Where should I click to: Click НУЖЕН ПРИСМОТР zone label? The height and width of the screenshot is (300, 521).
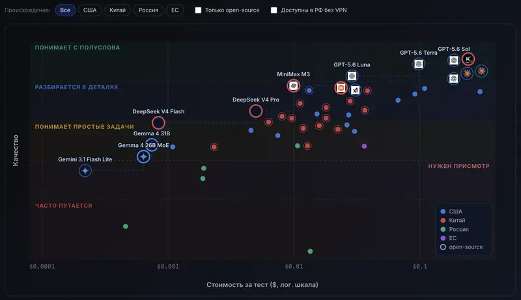[458, 166]
